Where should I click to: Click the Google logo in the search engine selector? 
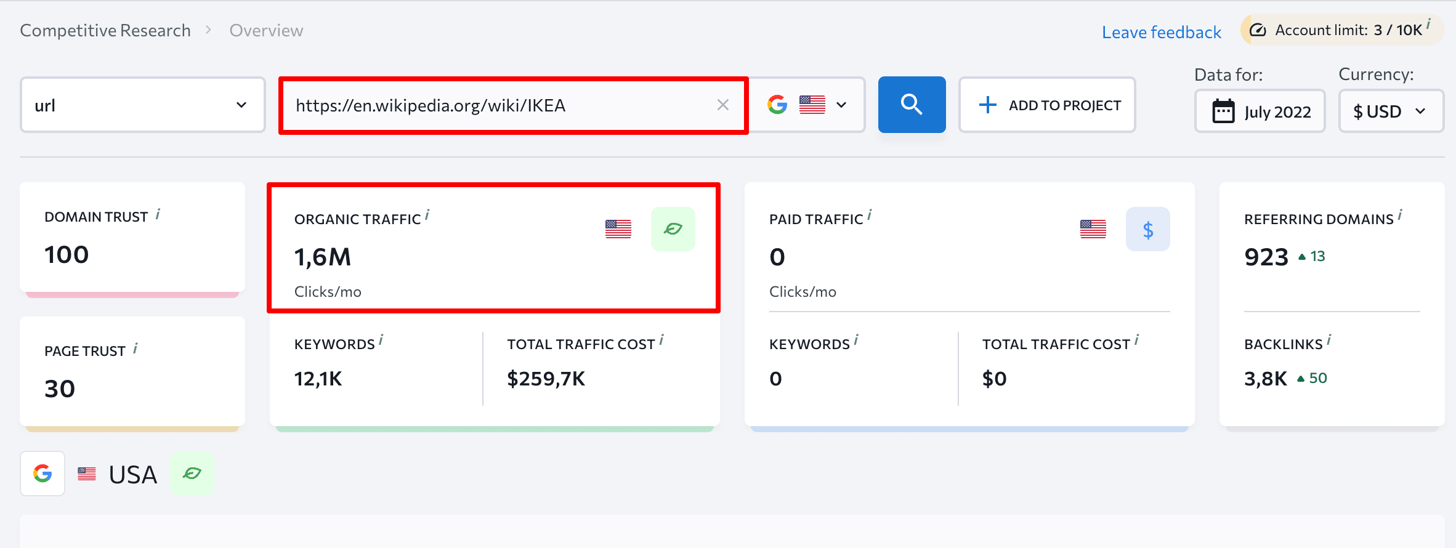point(777,105)
